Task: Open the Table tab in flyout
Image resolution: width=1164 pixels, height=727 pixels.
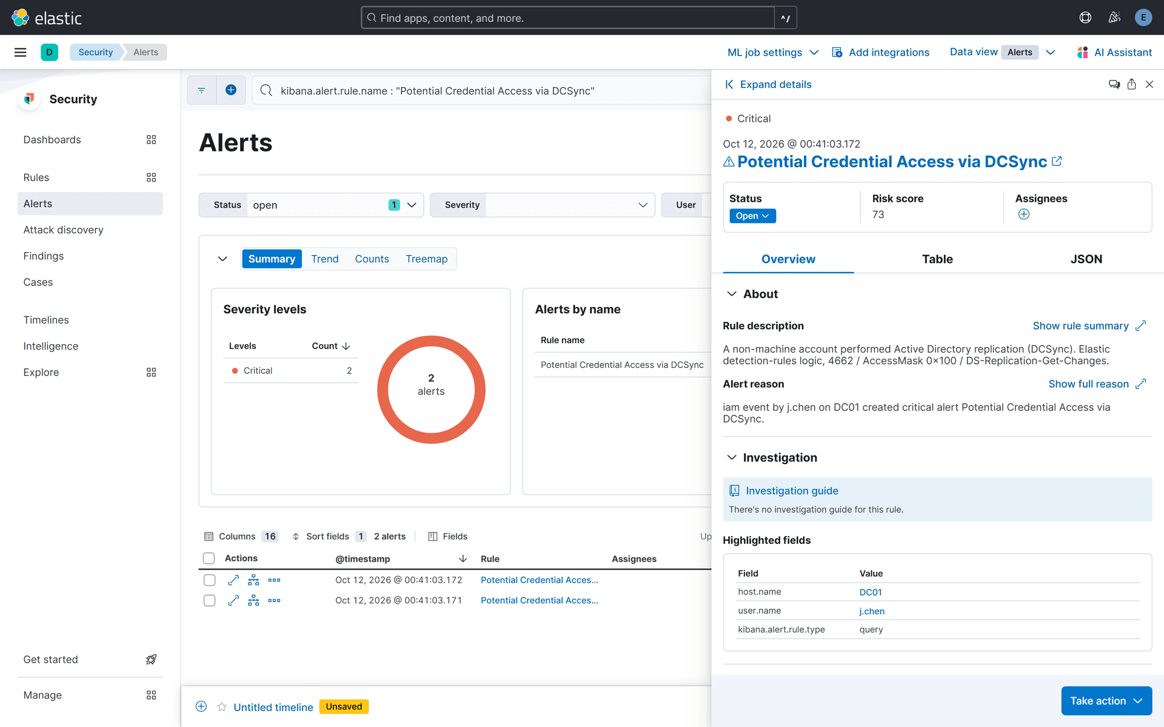Action: point(937,259)
